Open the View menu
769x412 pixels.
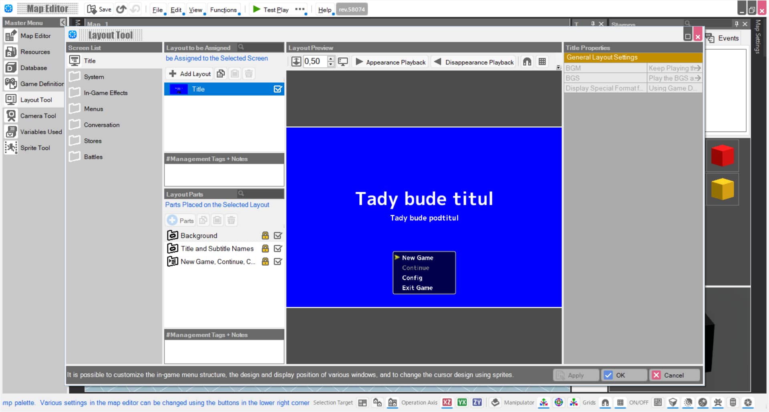[x=195, y=10]
